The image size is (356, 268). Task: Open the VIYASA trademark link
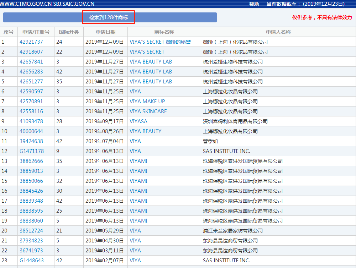139,121
